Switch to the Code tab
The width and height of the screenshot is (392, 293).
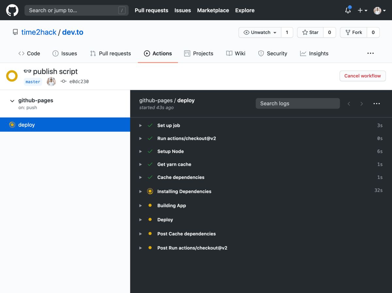[29, 53]
